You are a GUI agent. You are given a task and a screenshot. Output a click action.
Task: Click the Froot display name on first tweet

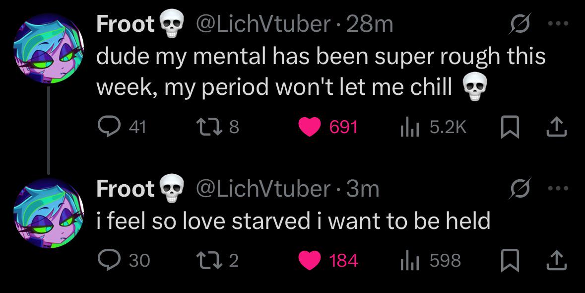pyautogui.click(x=125, y=24)
